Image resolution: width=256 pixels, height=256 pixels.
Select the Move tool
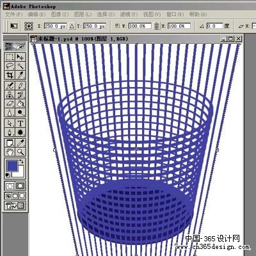[20, 57]
